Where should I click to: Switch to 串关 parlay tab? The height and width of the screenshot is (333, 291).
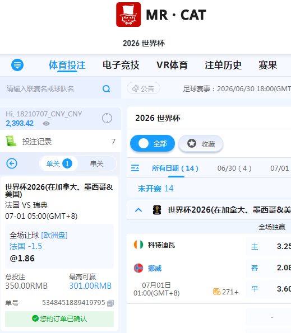[x=97, y=163]
